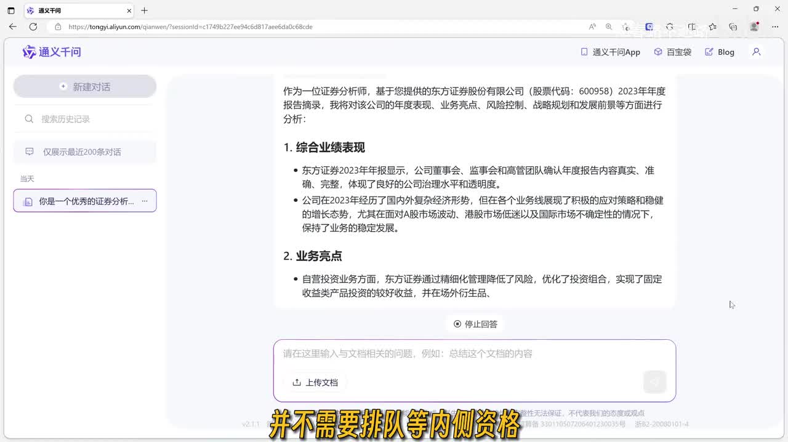788x442 pixels.
Task: Open the split screen icon in browser toolbar
Action: 692,27
